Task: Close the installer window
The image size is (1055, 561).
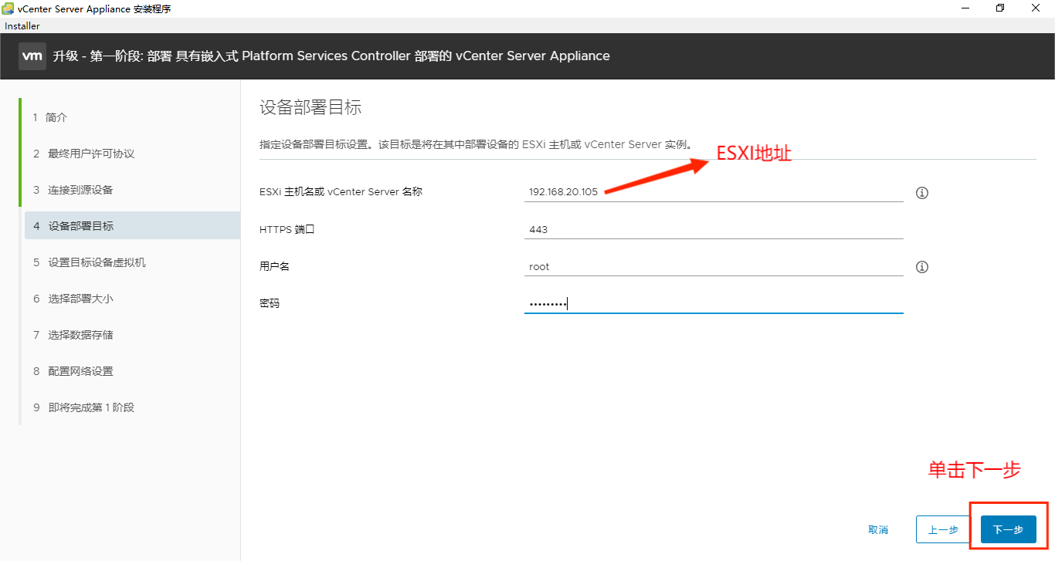Action: coord(1036,8)
